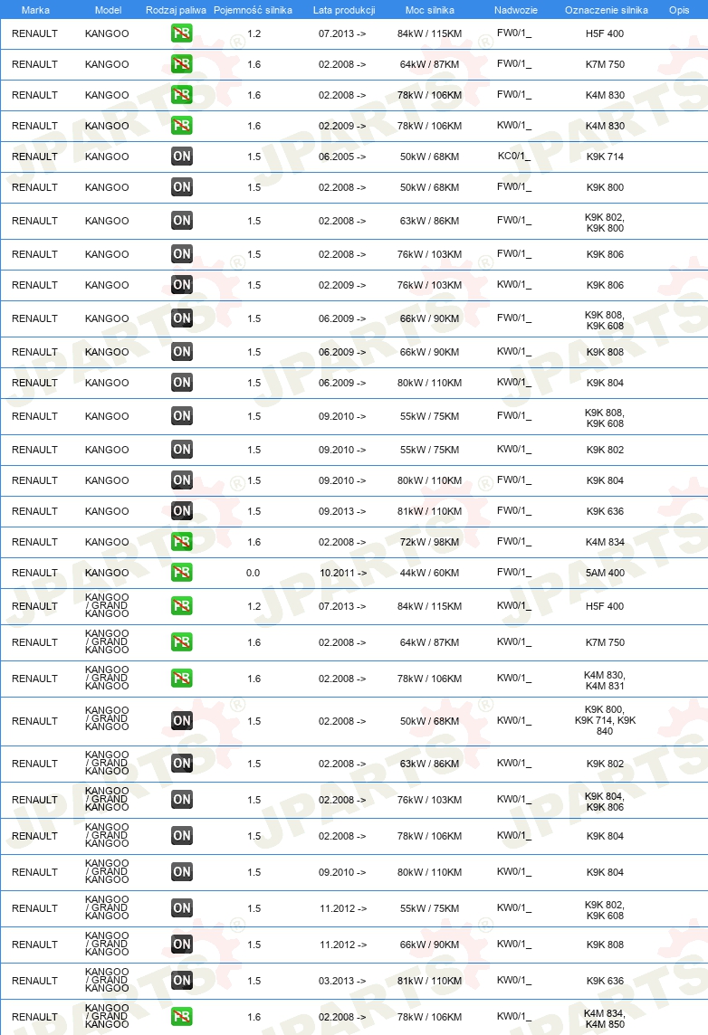The height and width of the screenshot is (1035, 708).
Task: Click the K4M 830, K4M 831 engine code cell
Action: pyautogui.click(x=605, y=680)
